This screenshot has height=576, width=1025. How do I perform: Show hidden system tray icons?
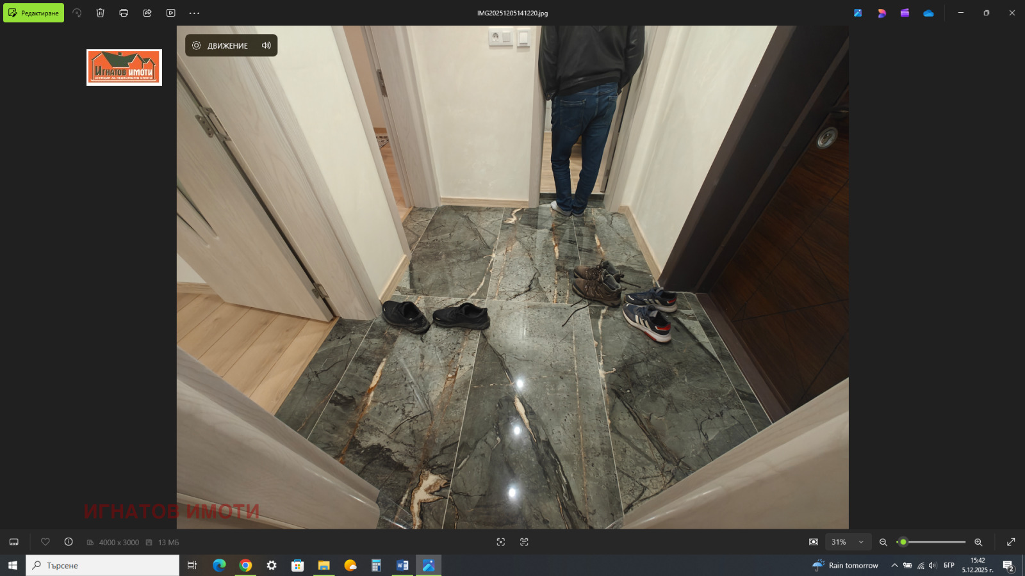pos(894,565)
